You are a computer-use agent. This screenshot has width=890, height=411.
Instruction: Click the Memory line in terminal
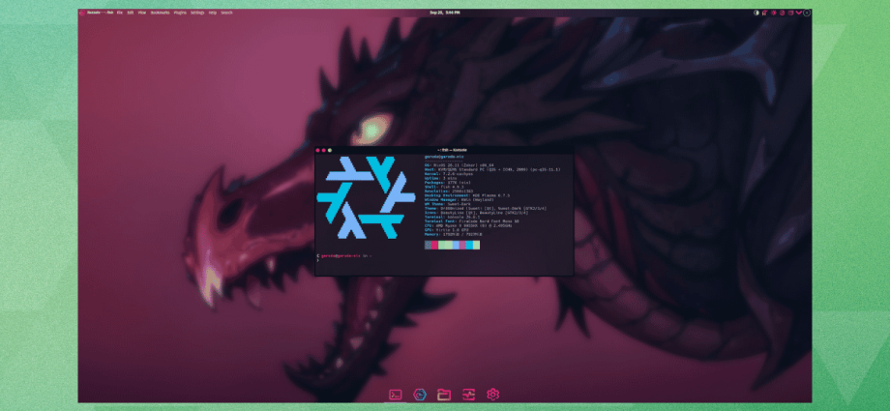(x=453, y=234)
